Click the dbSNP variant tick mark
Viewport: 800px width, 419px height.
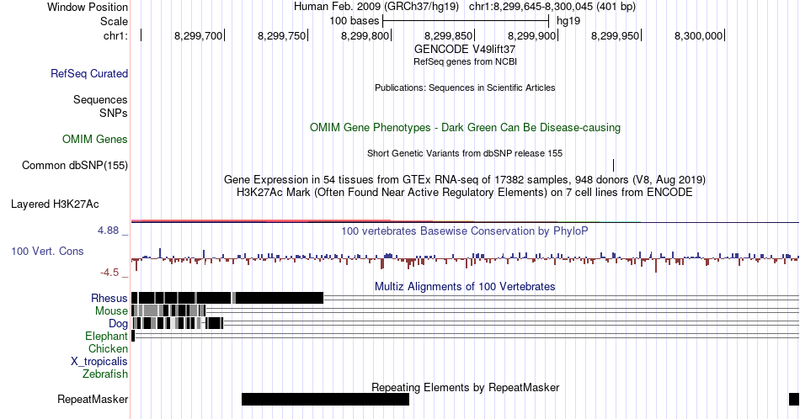pos(613,165)
